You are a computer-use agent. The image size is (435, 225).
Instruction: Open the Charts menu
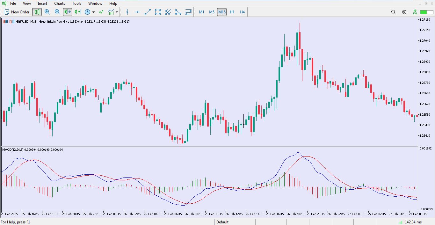pyautogui.click(x=60, y=4)
